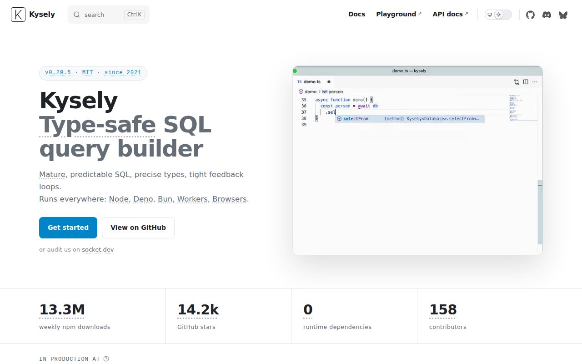Screen dimensions: 582x364
Task: Click the IN PRODUCTION AT label
Action: coord(70,359)
